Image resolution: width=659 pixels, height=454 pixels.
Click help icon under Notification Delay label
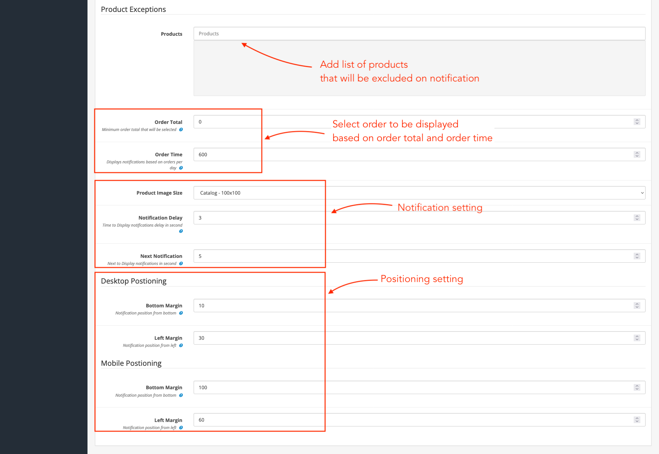coord(181,231)
